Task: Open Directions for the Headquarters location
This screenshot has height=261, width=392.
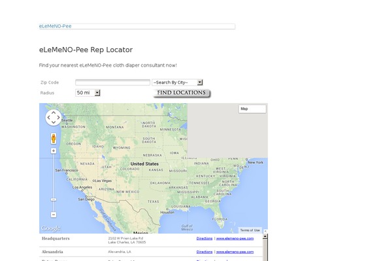Action: [204, 239]
